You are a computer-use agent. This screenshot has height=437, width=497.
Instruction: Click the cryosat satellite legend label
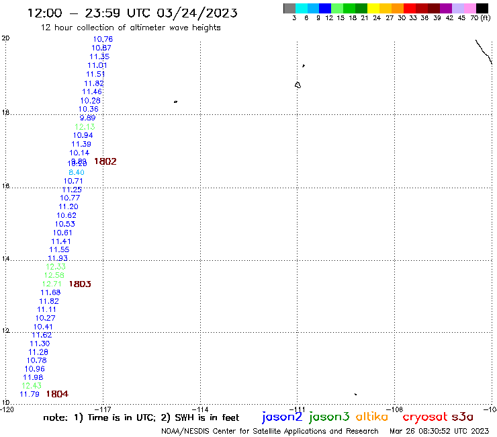coord(425,417)
